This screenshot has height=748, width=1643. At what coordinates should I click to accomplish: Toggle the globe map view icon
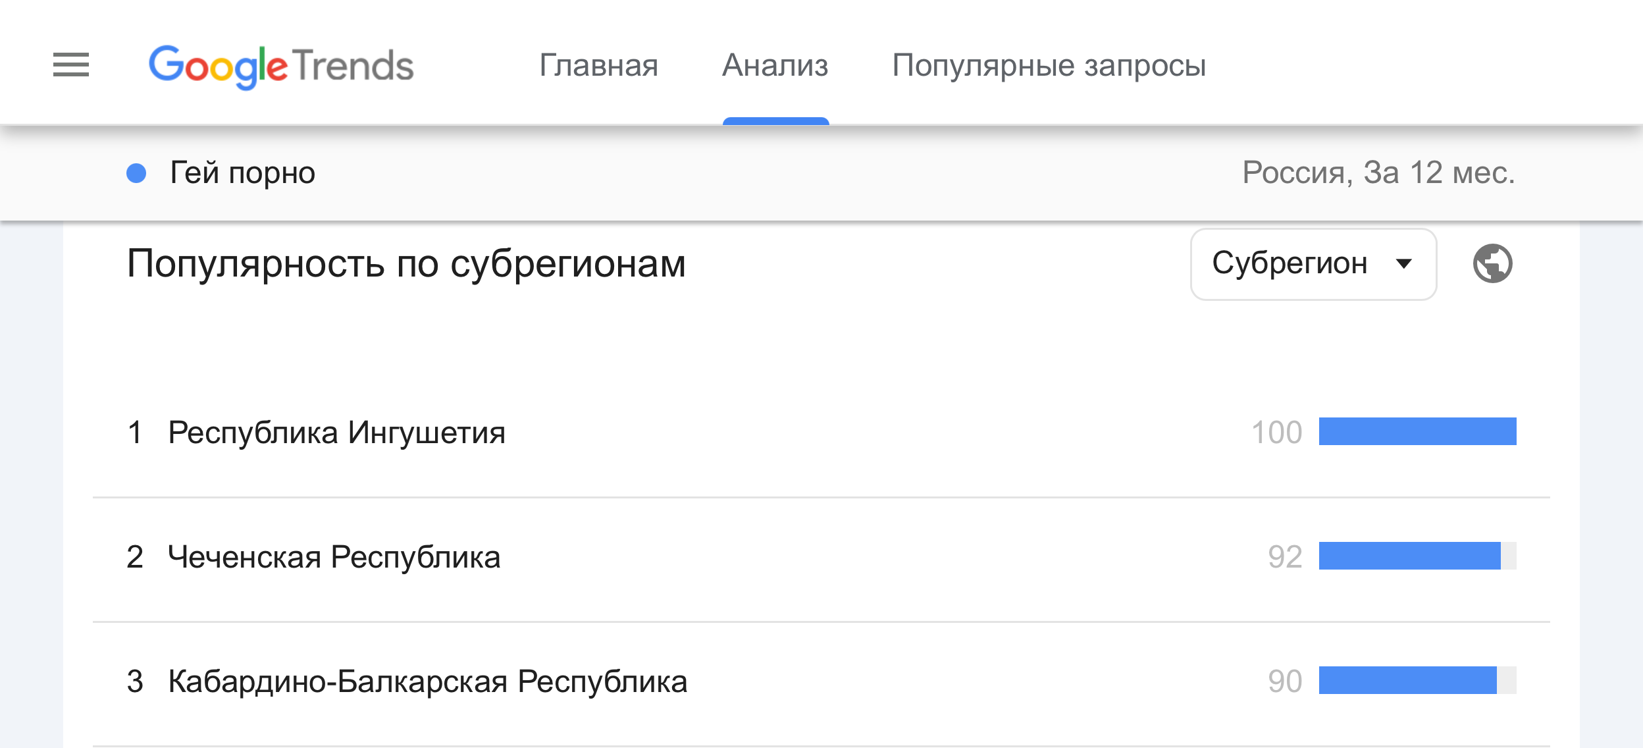coord(1492,263)
